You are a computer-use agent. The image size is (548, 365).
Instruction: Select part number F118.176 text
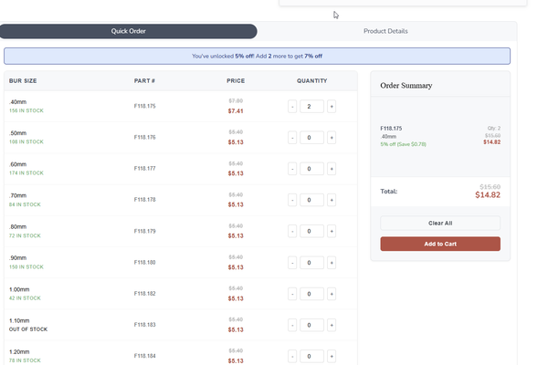pyautogui.click(x=144, y=137)
